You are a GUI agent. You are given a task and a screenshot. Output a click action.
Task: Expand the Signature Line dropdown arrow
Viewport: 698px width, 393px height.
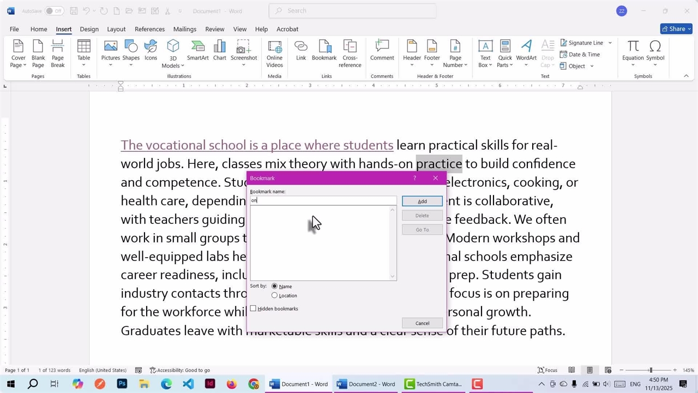point(610,43)
